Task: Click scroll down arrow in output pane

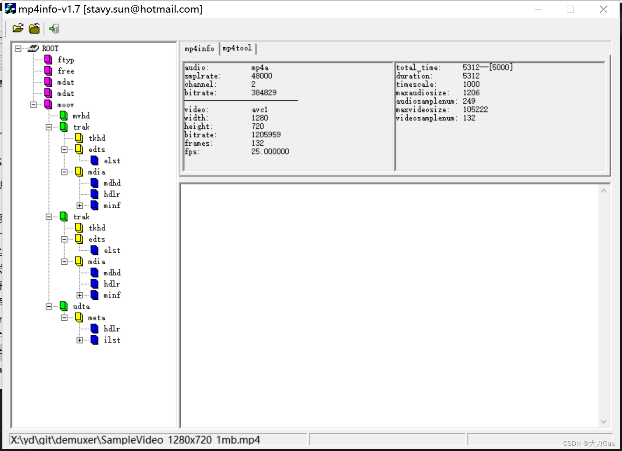Action: tap(603, 422)
